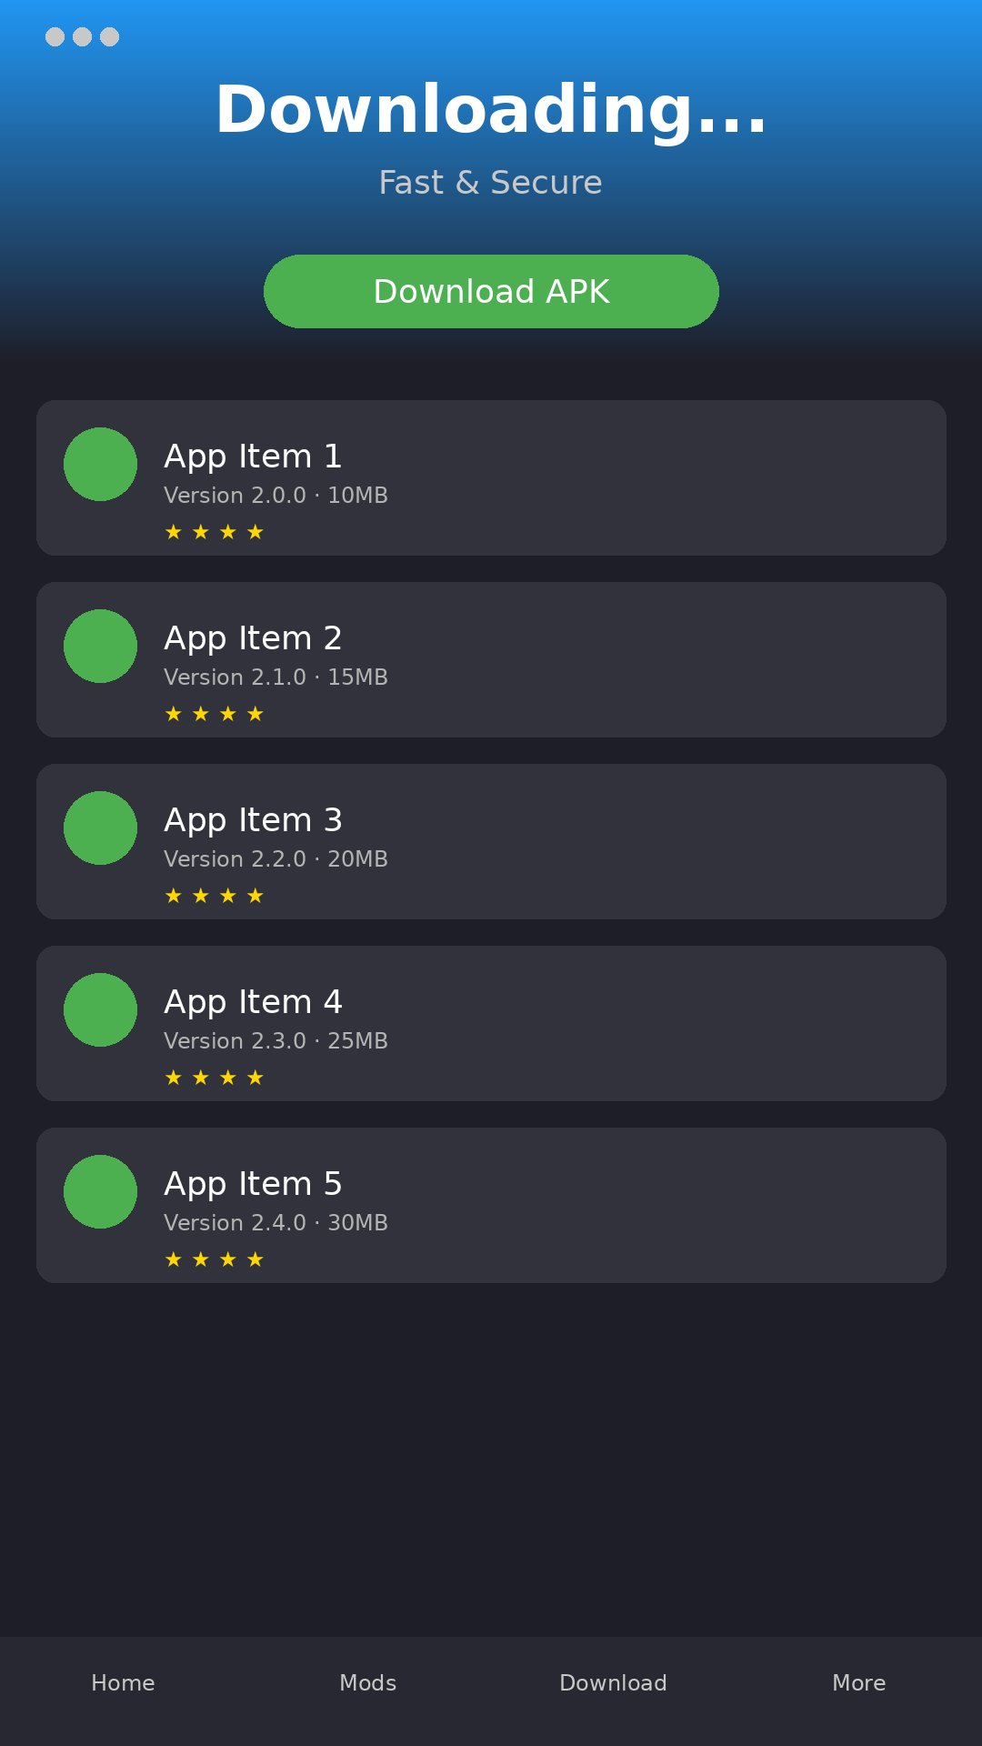The width and height of the screenshot is (982, 1746).
Task: Click the green icon for App Item 5
Action: pyautogui.click(x=100, y=1191)
